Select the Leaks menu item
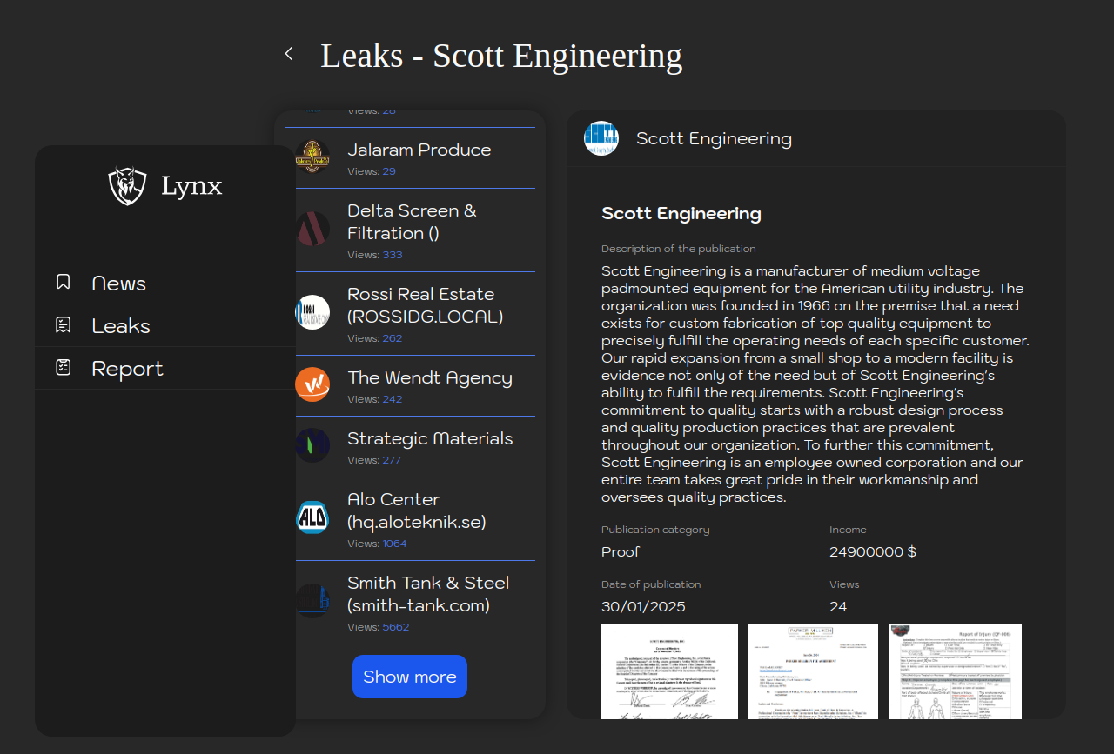 coord(121,326)
